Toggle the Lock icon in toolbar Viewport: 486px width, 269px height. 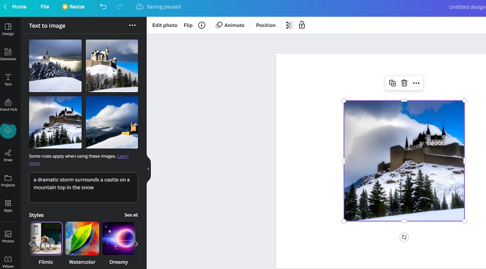click(x=302, y=25)
